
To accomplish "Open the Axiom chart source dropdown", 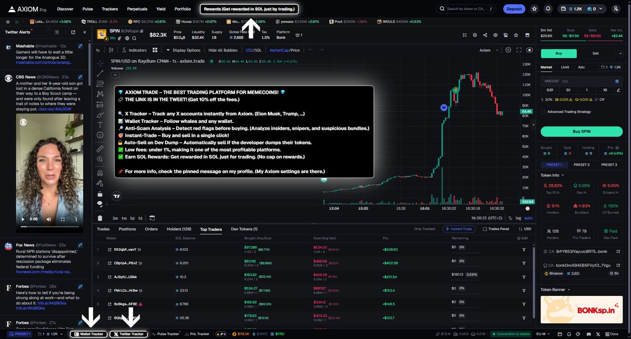I will (x=487, y=50).
